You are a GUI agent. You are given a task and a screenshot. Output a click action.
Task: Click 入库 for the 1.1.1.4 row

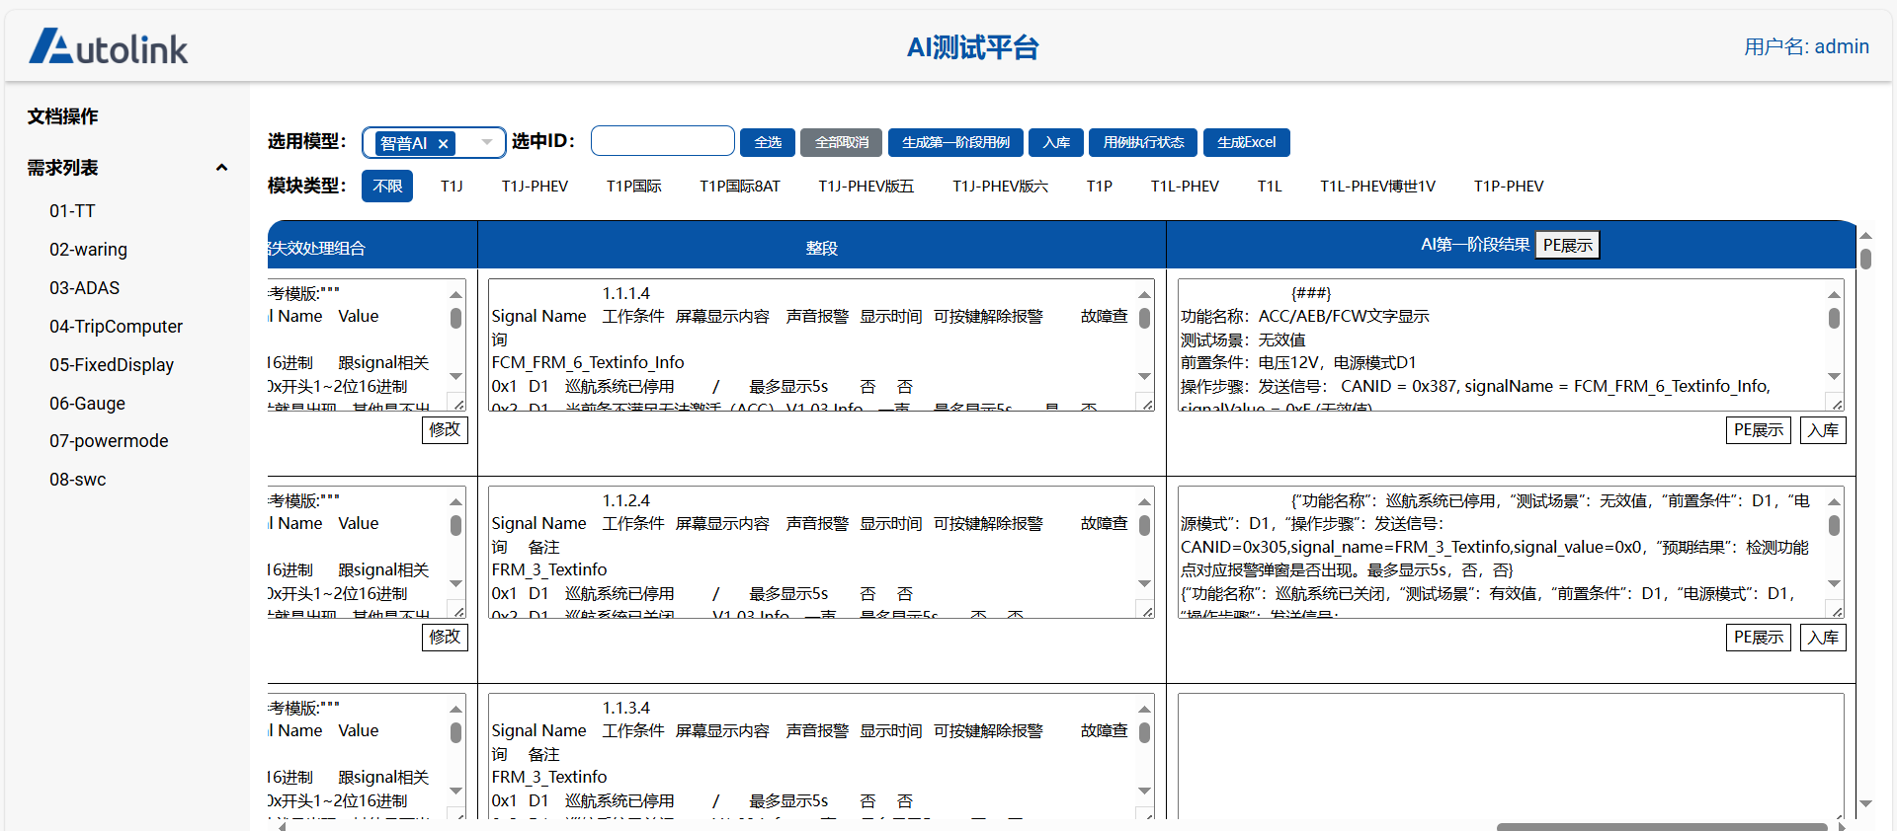pyautogui.click(x=1823, y=430)
